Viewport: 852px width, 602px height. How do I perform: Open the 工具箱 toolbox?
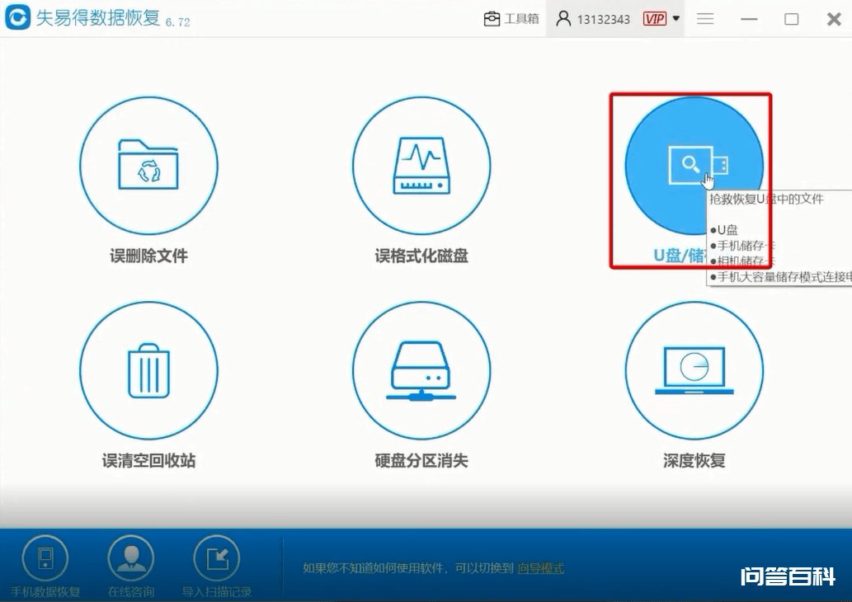coord(511,19)
